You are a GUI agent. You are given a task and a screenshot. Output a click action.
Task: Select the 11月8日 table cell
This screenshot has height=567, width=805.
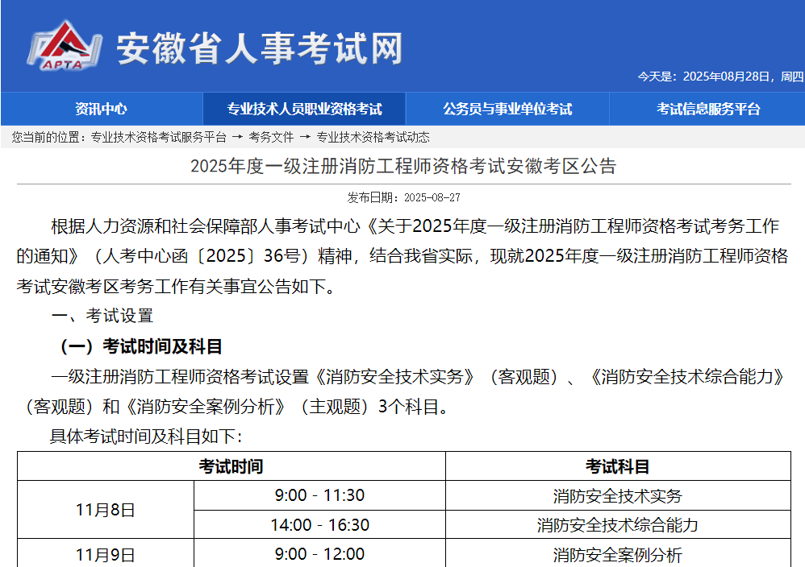pos(105,510)
